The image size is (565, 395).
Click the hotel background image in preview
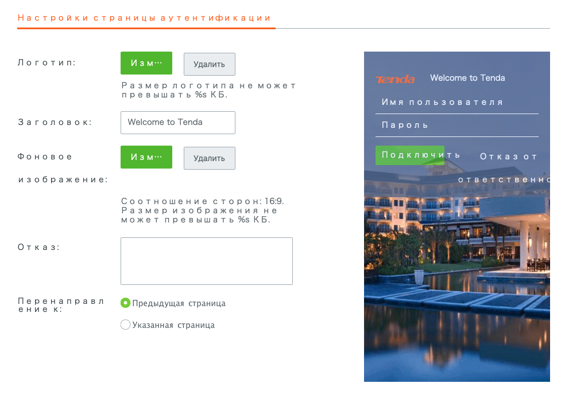[456, 287]
